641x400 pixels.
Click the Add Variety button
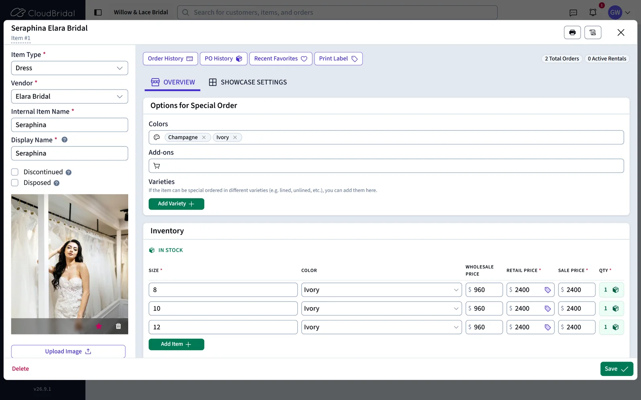176,204
